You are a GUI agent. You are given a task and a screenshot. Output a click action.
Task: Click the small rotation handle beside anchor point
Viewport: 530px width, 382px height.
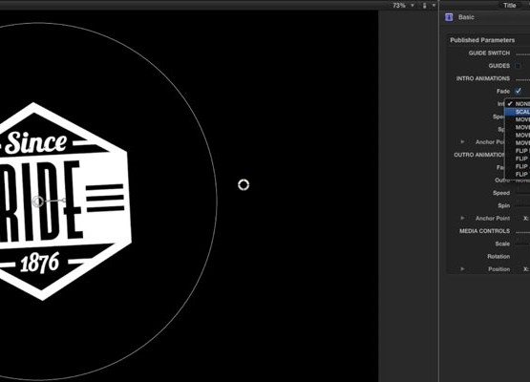tap(64, 201)
